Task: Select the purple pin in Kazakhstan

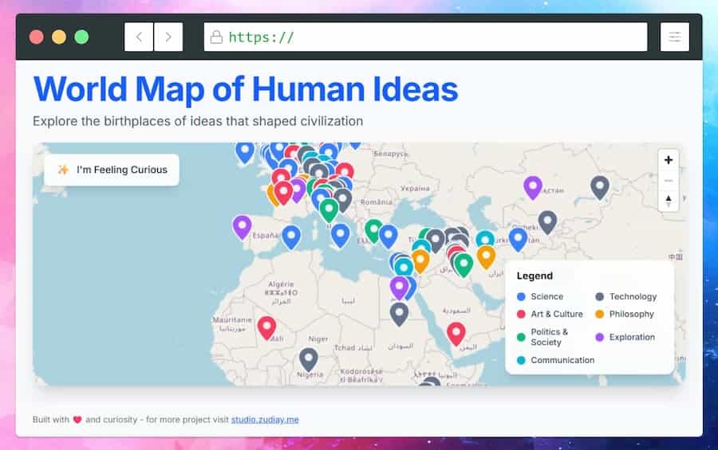Action: point(533,187)
